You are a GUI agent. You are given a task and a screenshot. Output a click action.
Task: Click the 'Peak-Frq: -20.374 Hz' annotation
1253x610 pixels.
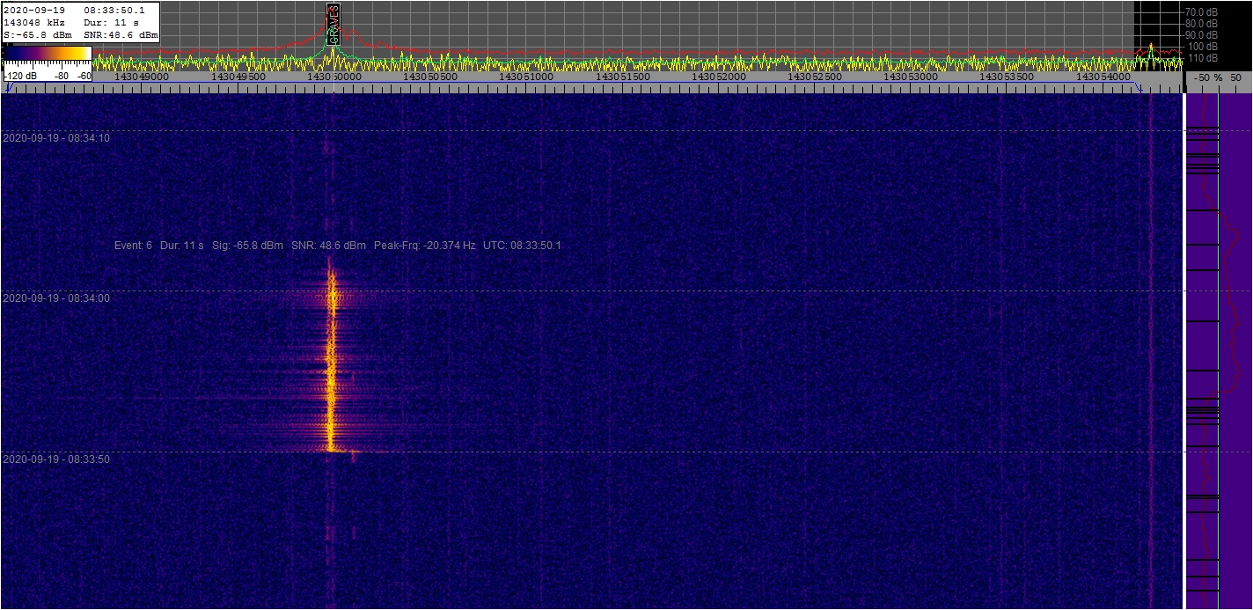[x=425, y=246]
